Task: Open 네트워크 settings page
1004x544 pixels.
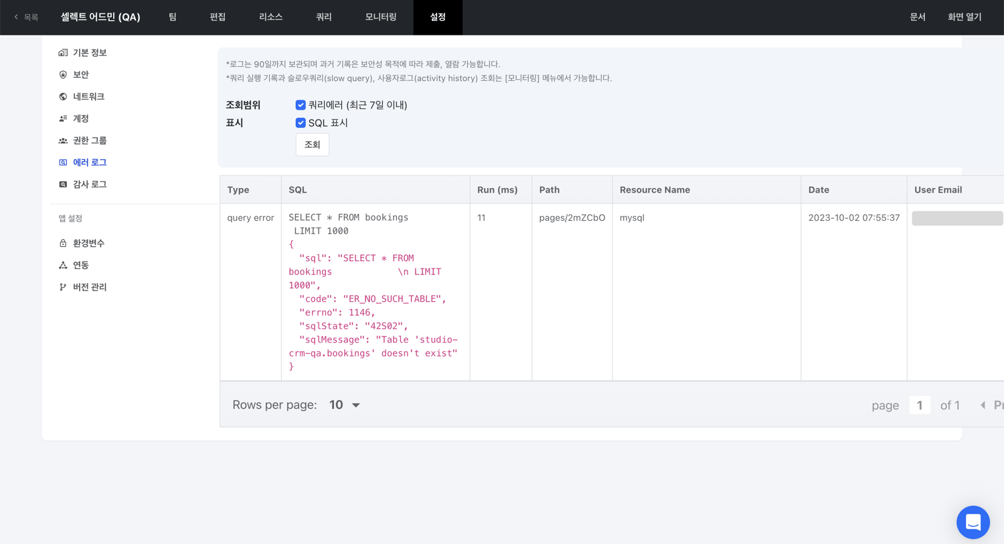Action: pos(88,96)
